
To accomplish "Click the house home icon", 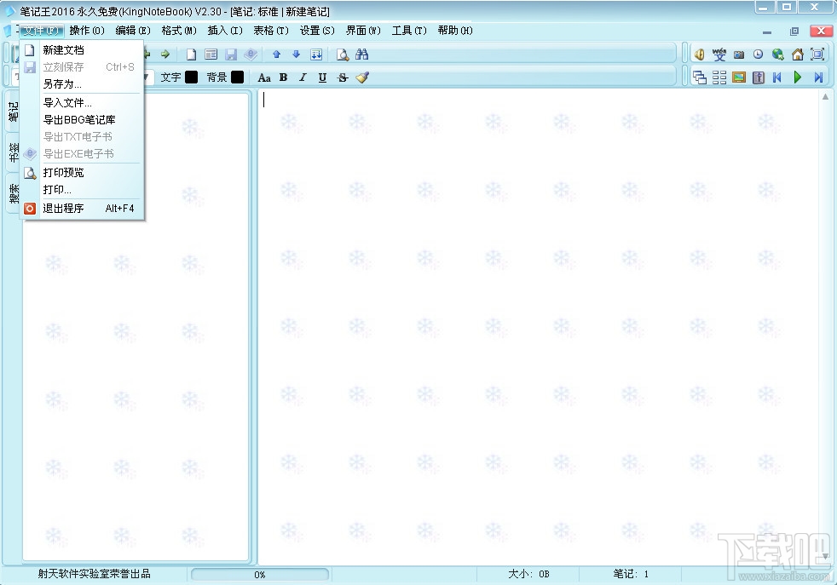I will 798,54.
